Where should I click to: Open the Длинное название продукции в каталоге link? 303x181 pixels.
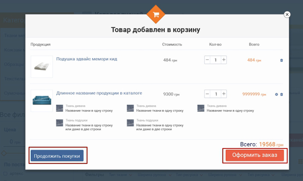pyautogui.click(x=99, y=93)
